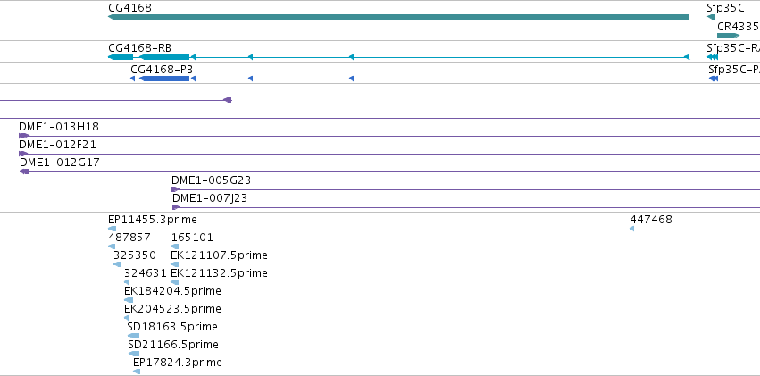Click the CG4168-PB protein label
This screenshot has width=760, height=376.
click(x=162, y=70)
